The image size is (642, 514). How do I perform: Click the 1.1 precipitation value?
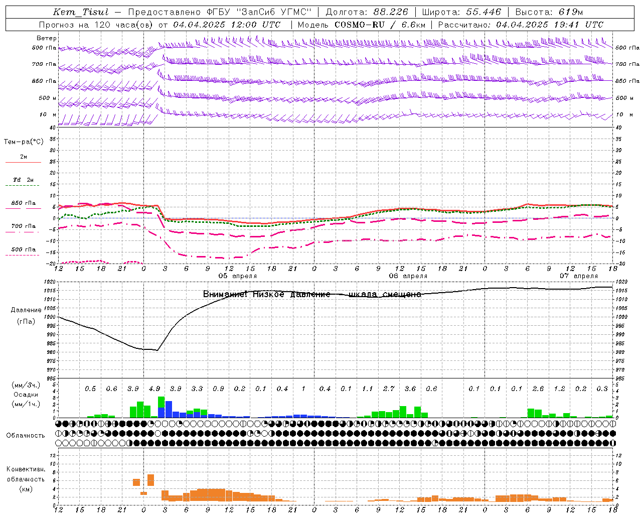368,389
